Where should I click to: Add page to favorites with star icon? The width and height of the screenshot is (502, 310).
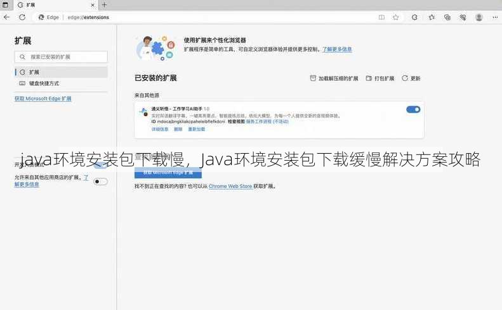[396, 17]
